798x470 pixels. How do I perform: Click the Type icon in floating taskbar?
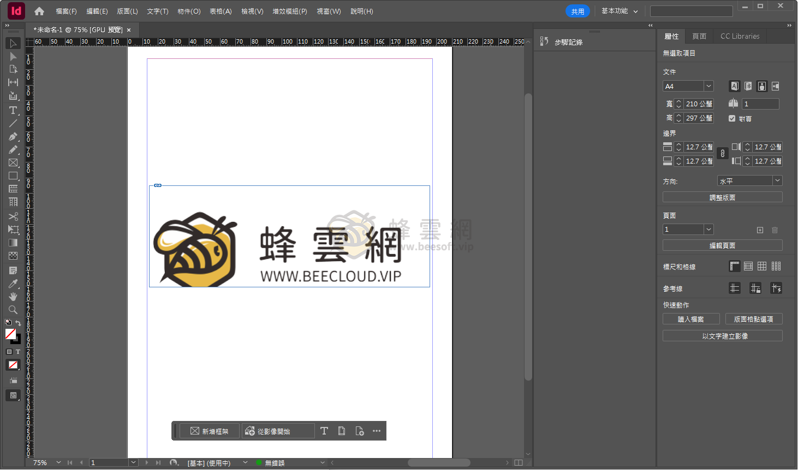click(324, 431)
